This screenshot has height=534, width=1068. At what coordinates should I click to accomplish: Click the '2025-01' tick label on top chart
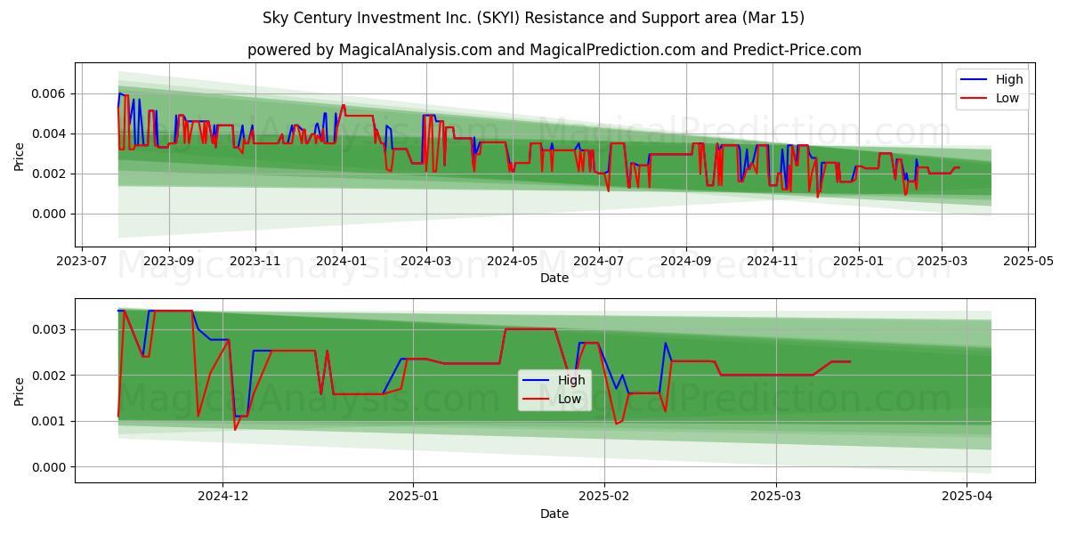point(859,263)
